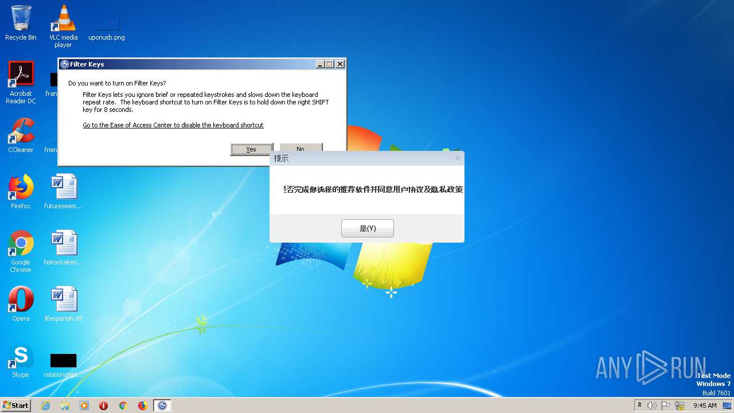Select the futureseem Word document icon
This screenshot has height=413, width=734.
pos(64,192)
